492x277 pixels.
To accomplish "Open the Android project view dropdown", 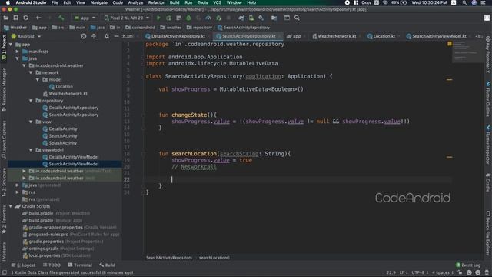I will coord(26,36).
